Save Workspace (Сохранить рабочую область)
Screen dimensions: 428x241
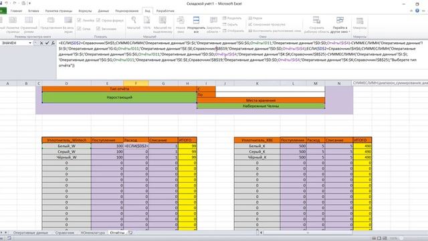[x=316, y=24]
